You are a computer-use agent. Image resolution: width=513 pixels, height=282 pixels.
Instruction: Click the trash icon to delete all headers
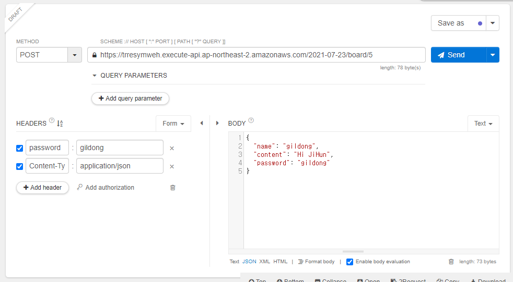tap(173, 188)
